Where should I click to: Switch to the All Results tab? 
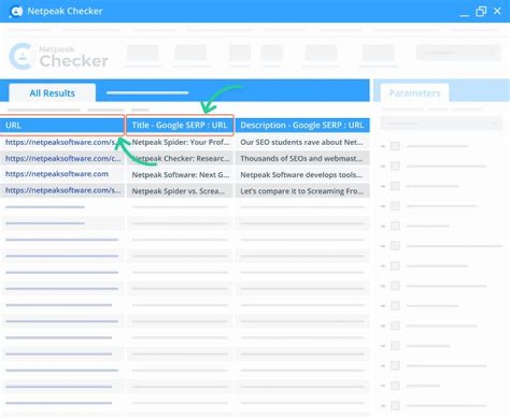pyautogui.click(x=52, y=93)
